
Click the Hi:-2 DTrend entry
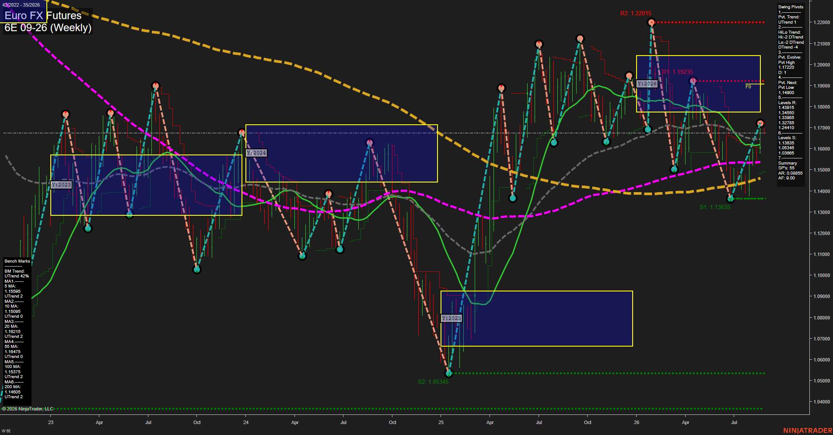tap(791, 37)
